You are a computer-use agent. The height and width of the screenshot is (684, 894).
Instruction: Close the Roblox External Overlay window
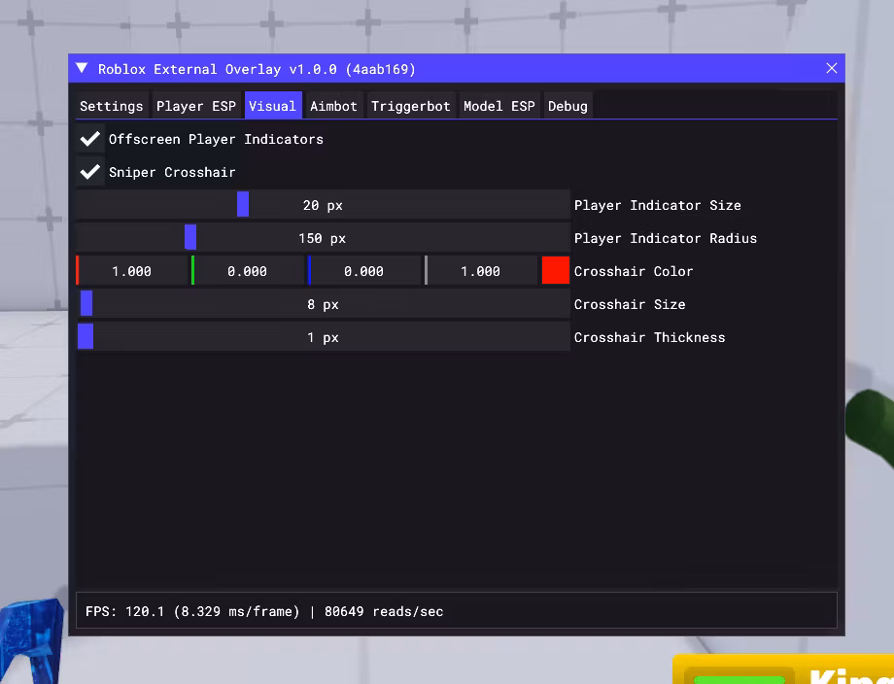click(x=831, y=68)
